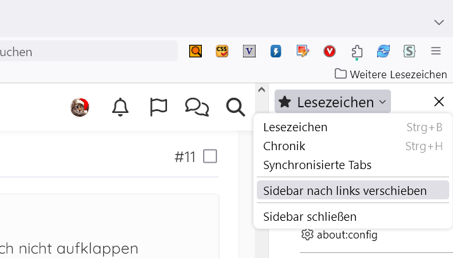Click the blue lightning bolt extension icon
This screenshot has height=258, width=453.
[276, 51]
